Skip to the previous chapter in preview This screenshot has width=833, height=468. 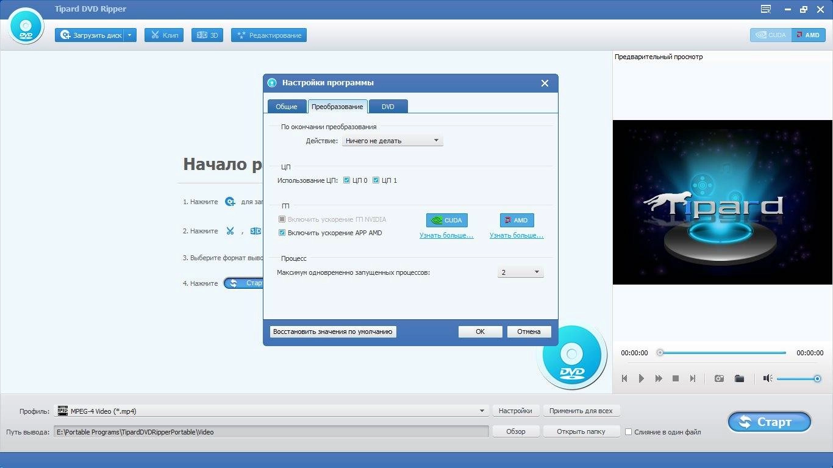[624, 378]
